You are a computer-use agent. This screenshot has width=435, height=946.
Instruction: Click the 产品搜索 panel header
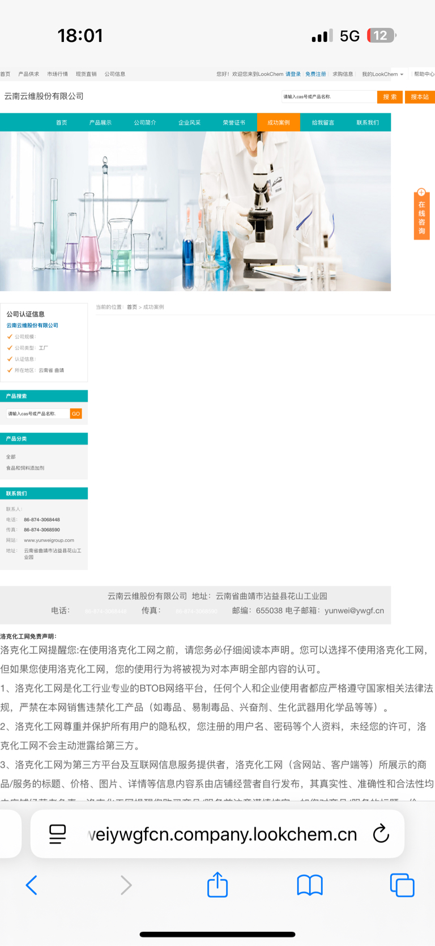point(44,396)
